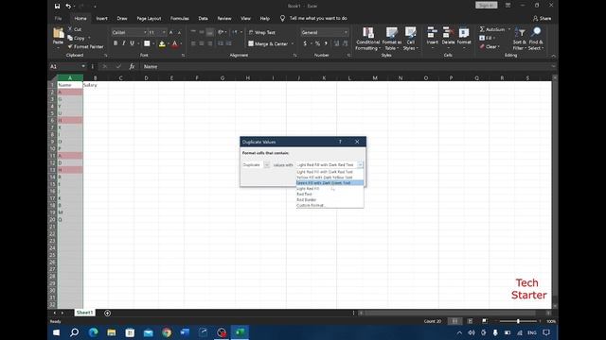
Task: Decrease font size with smaller A
Action: (x=179, y=33)
